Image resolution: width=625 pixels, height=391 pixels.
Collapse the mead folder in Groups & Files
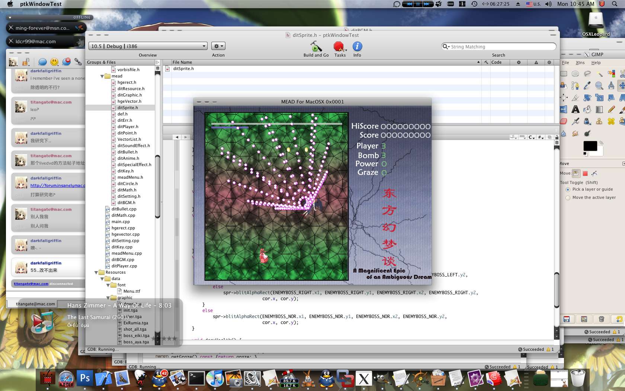[102, 76]
